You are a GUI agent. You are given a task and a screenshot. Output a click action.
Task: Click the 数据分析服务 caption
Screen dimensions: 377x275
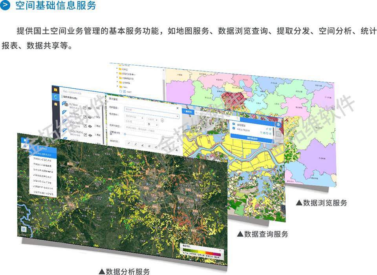[124, 271]
